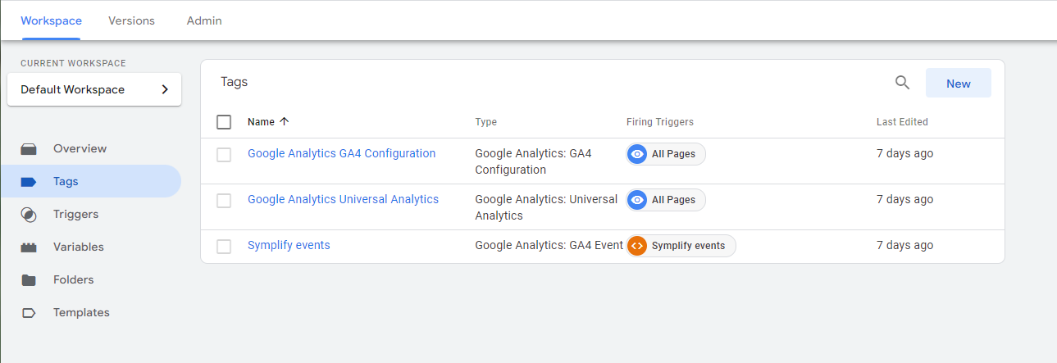Click the Tags label icon in sidebar
1057x363 pixels.
[29, 182]
